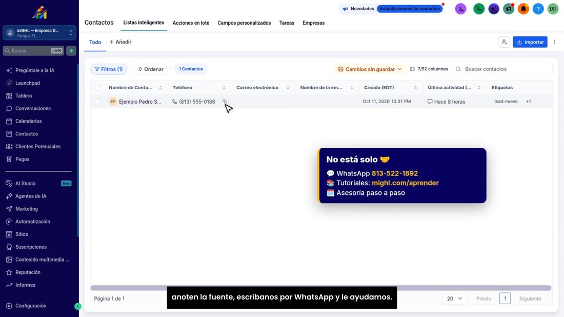Click the purple AI sparkle icon
Screen dimensions: 564x317
pos(493,9)
